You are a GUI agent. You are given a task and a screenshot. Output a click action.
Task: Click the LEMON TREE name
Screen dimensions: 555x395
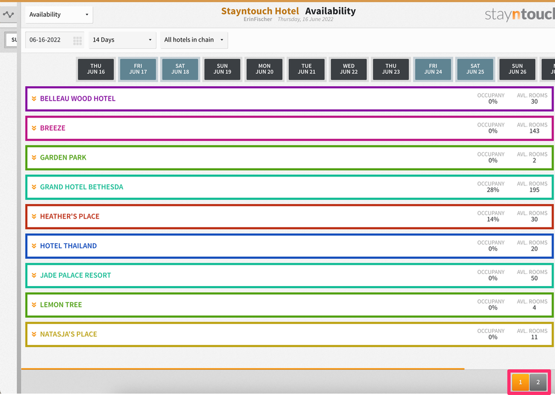coord(61,305)
